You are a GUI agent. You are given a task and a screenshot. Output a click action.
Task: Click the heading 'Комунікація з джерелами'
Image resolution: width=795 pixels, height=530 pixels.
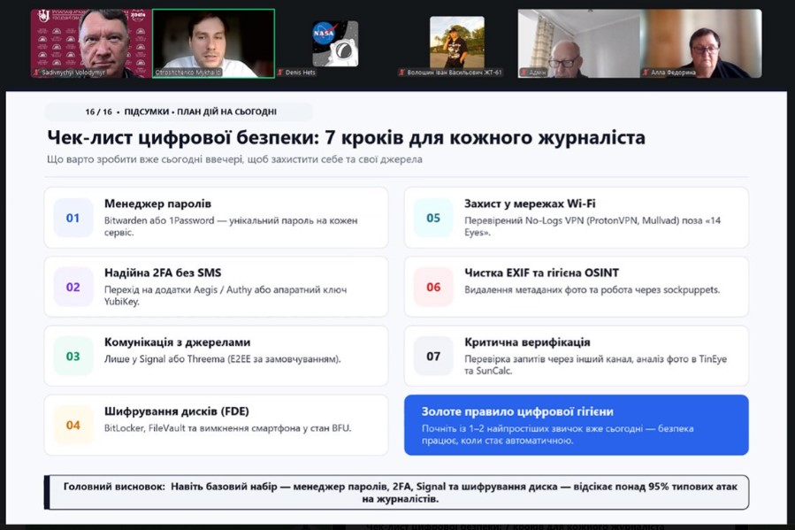(x=178, y=342)
